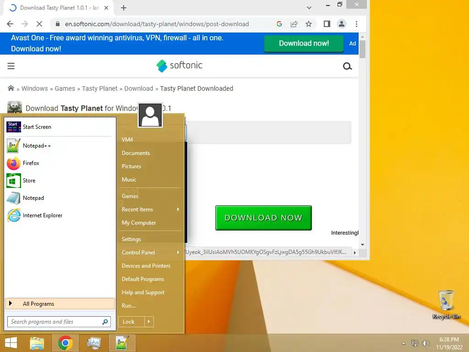
Task: Open VM4 user folder
Action: 127,139
